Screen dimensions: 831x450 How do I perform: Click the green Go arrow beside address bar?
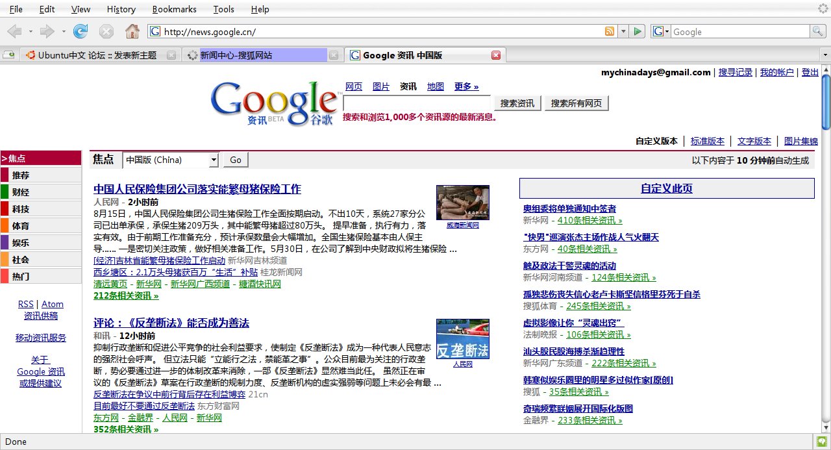click(638, 31)
